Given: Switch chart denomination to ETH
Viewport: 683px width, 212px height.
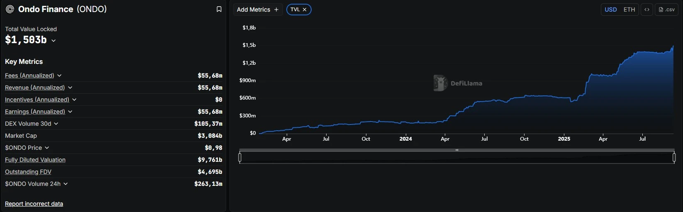Looking at the screenshot, I should click(629, 10).
